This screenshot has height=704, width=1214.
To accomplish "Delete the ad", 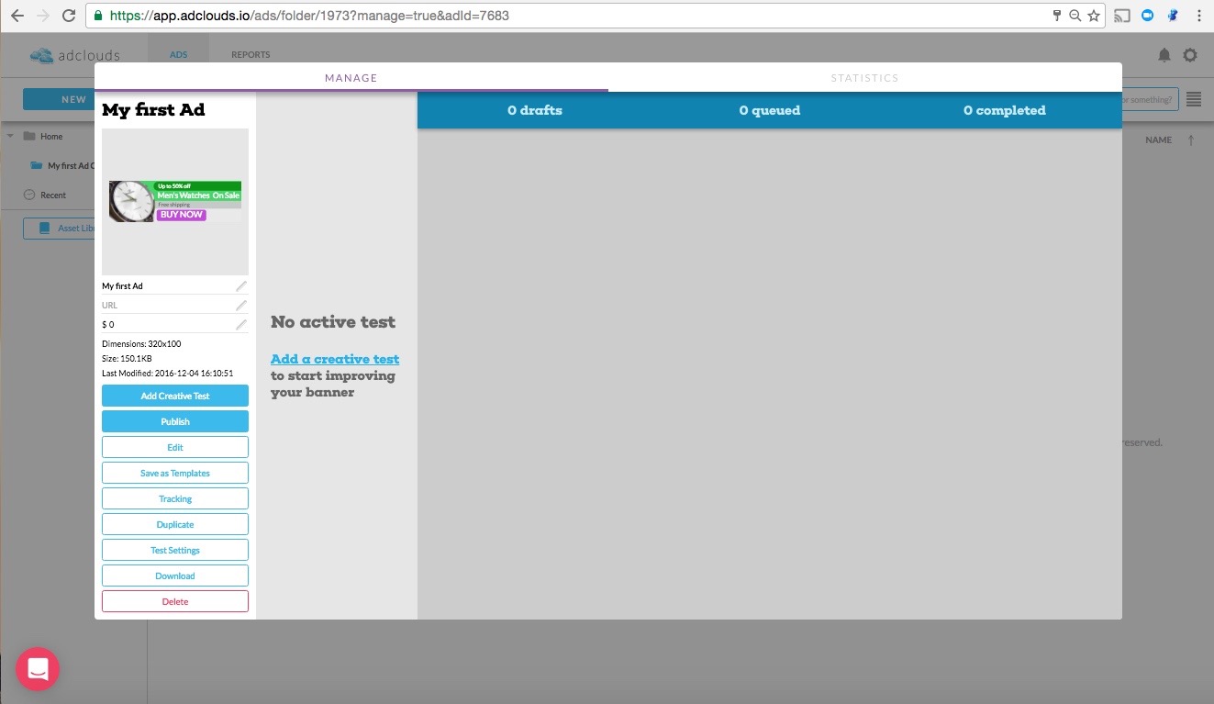I will 175,601.
